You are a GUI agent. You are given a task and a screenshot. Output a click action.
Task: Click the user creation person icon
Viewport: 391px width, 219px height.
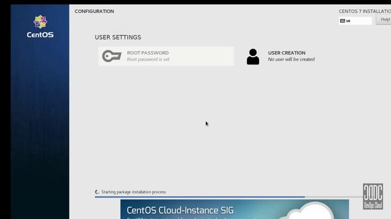(253, 57)
